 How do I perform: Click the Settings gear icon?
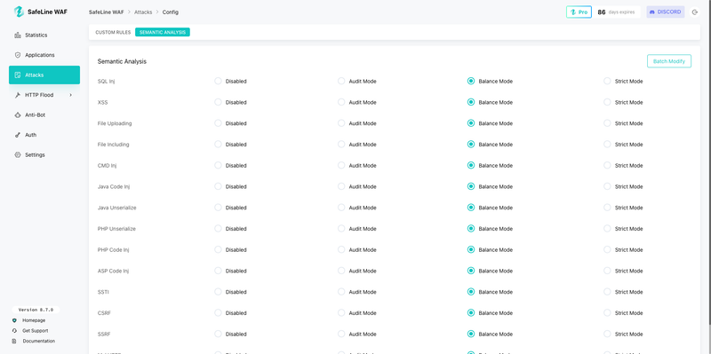coord(18,154)
